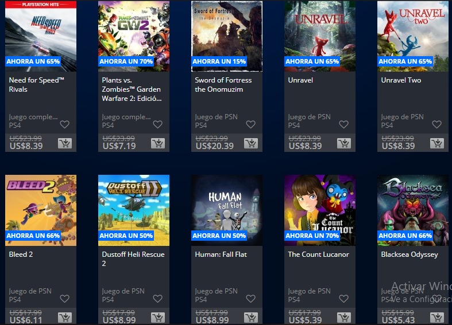Add Human: Fall Flat to cart

(x=251, y=317)
